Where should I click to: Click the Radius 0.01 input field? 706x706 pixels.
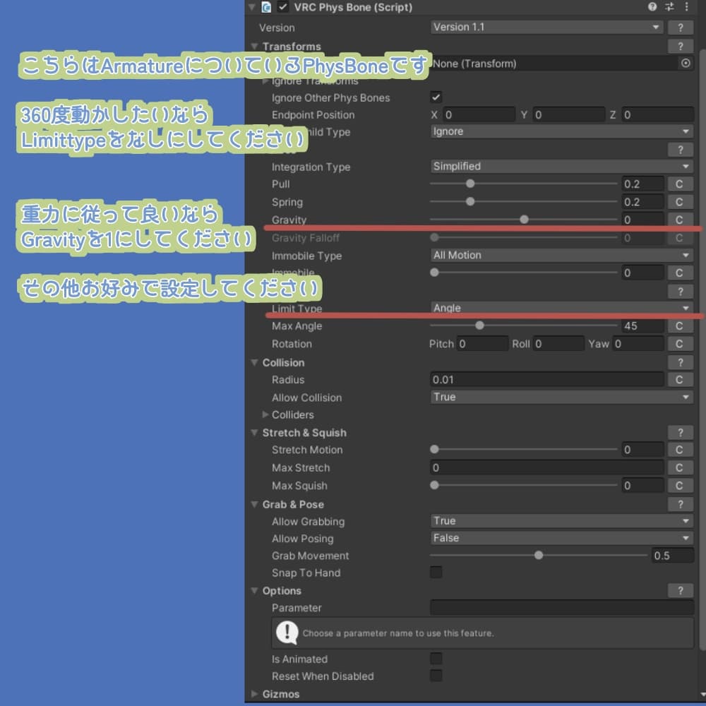546,380
